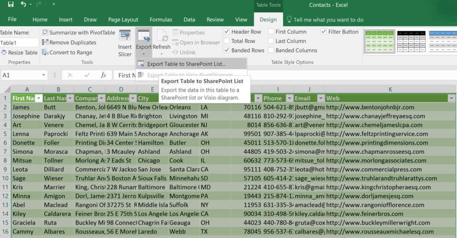Open the Undo history dropdown arrow

[x=31, y=4]
